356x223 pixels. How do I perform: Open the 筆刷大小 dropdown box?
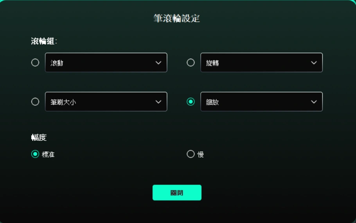106,101
